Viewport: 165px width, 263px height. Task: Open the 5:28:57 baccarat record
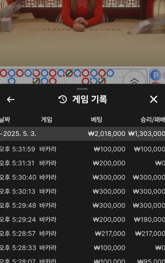(x=82, y=234)
